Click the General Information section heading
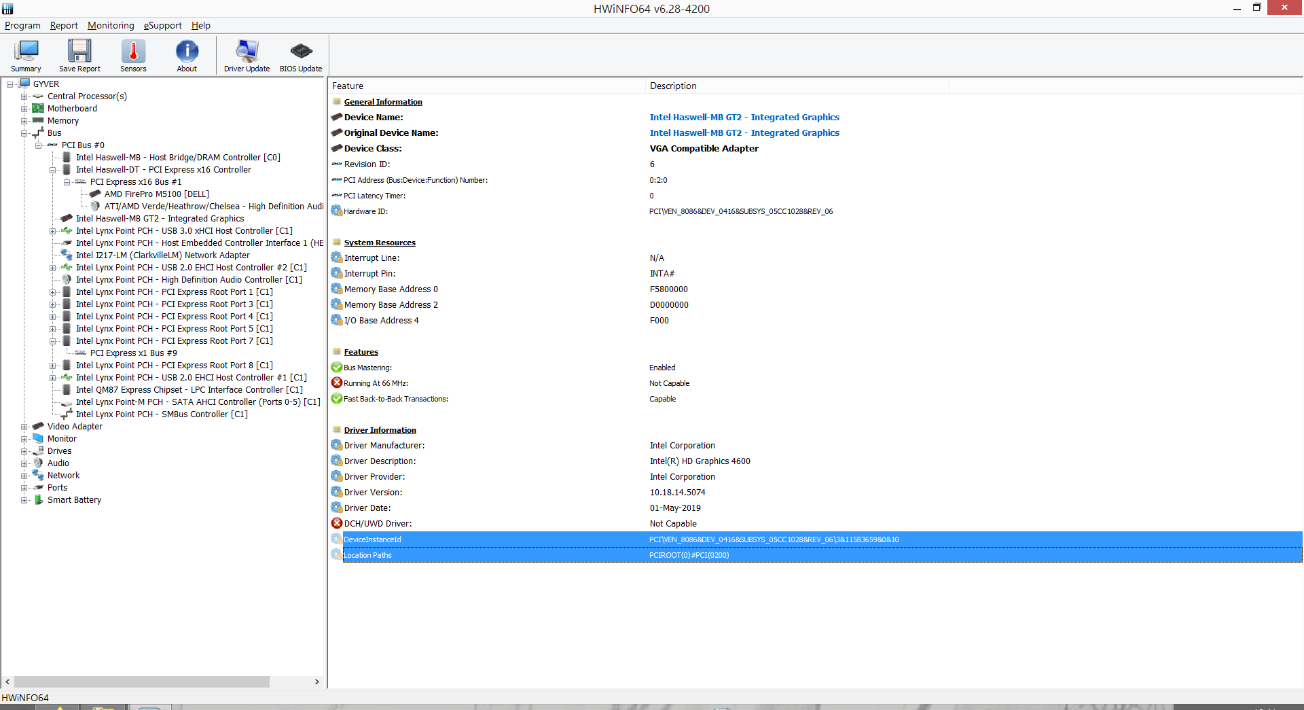Image resolution: width=1304 pixels, height=710 pixels. (x=383, y=102)
